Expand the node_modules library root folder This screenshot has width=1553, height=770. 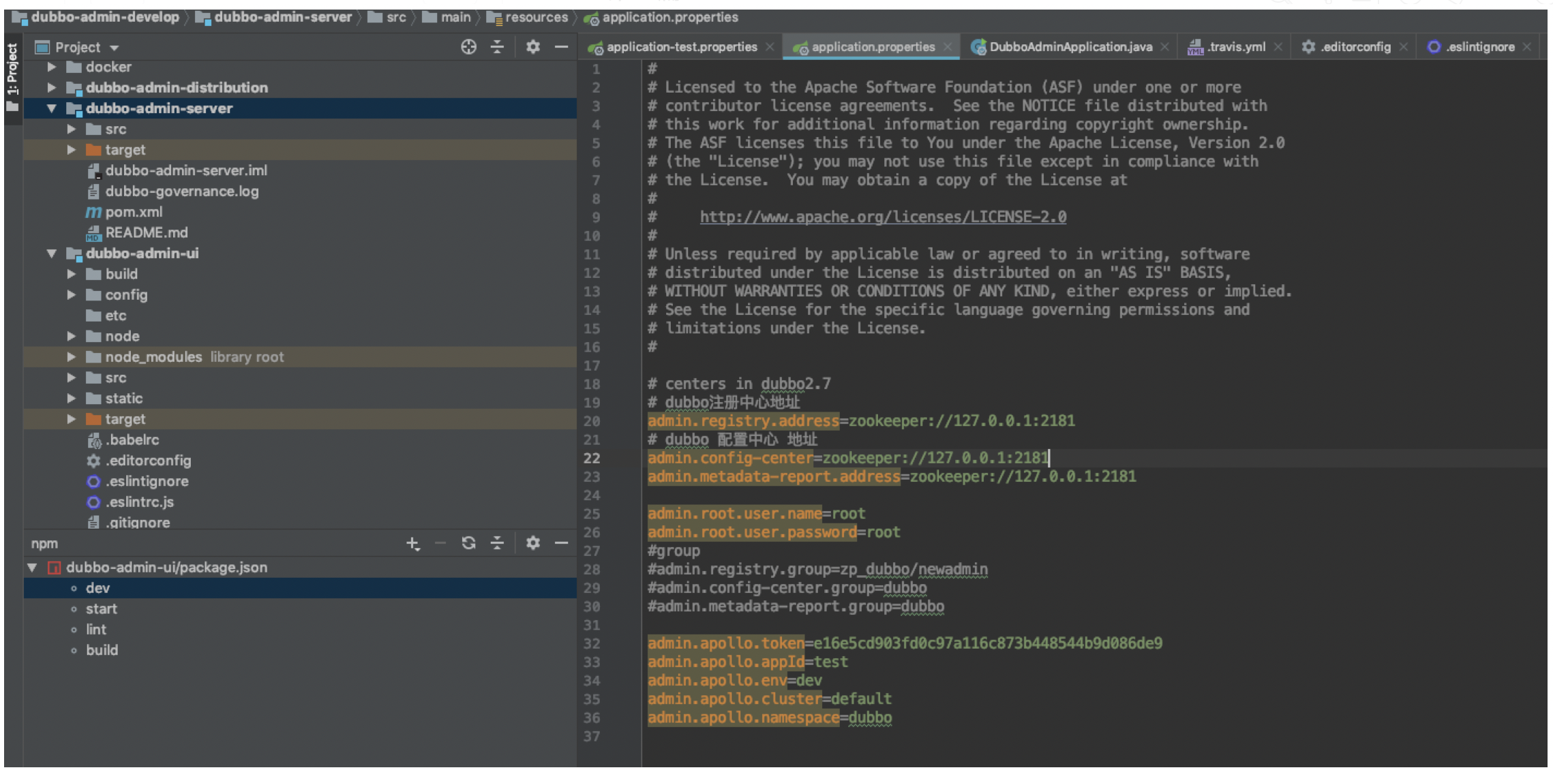click(x=71, y=357)
